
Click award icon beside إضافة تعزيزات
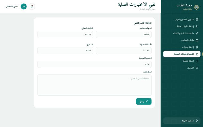click(197, 47)
